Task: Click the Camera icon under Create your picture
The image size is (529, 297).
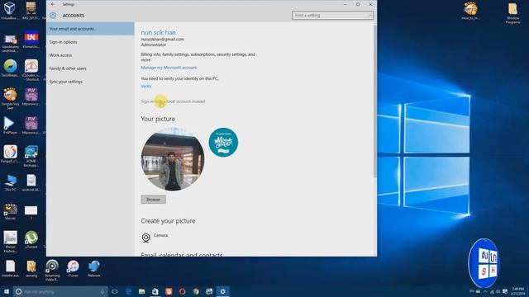Action: coord(145,238)
